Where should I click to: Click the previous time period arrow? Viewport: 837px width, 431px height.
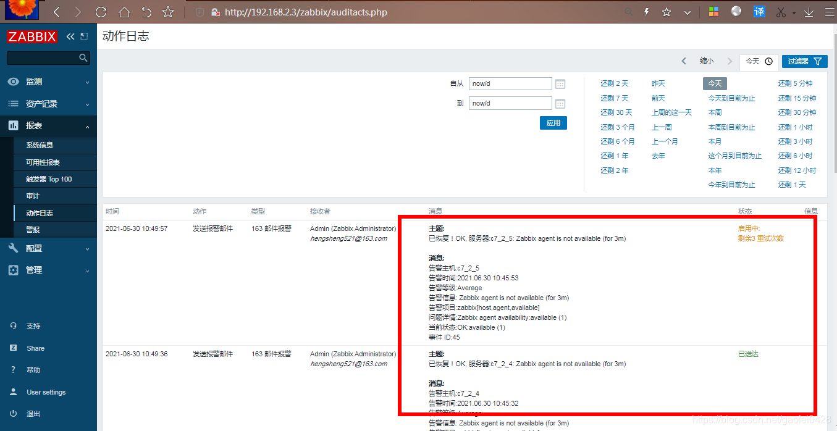click(x=684, y=61)
